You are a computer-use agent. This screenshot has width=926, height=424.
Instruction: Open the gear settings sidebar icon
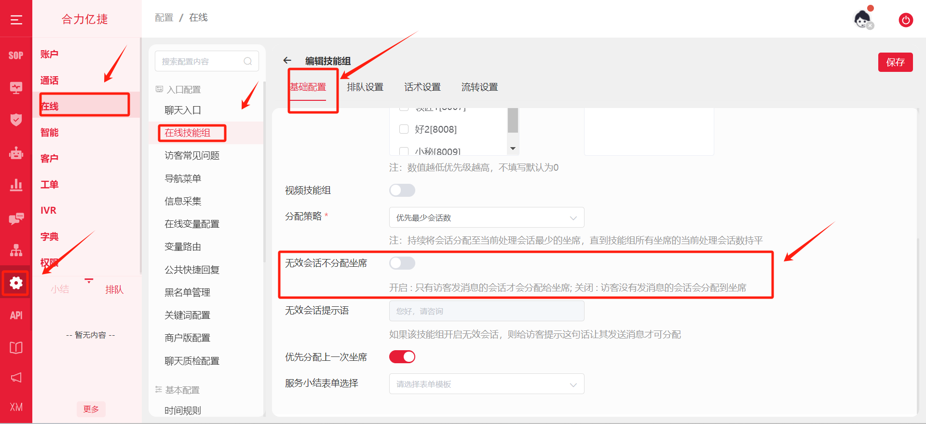(16, 283)
